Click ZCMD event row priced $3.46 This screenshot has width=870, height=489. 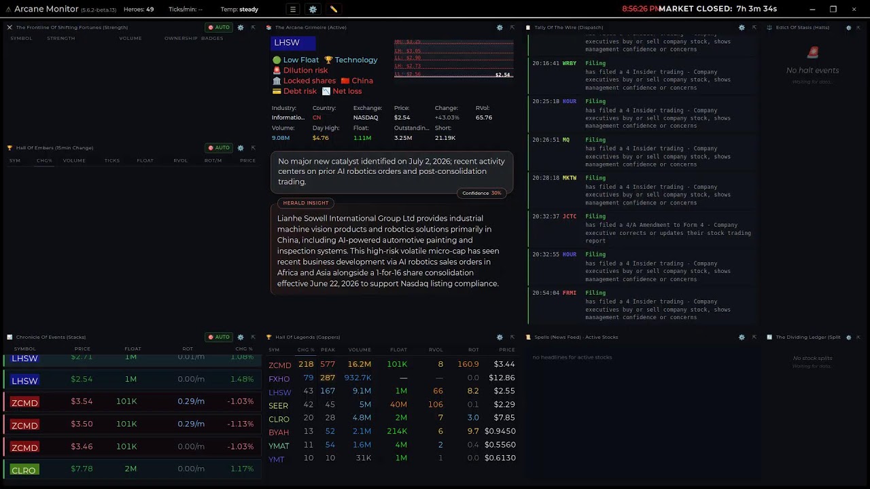pyautogui.click(x=133, y=447)
